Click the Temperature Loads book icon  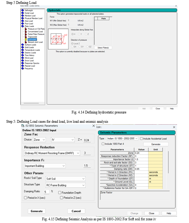pos(22,50)
